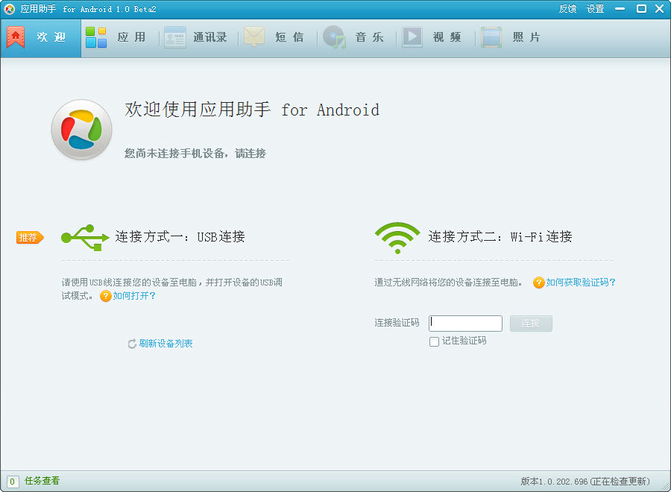This screenshot has width=671, height=492.
Task: Select the 照片 photos tab
Action: (514, 38)
